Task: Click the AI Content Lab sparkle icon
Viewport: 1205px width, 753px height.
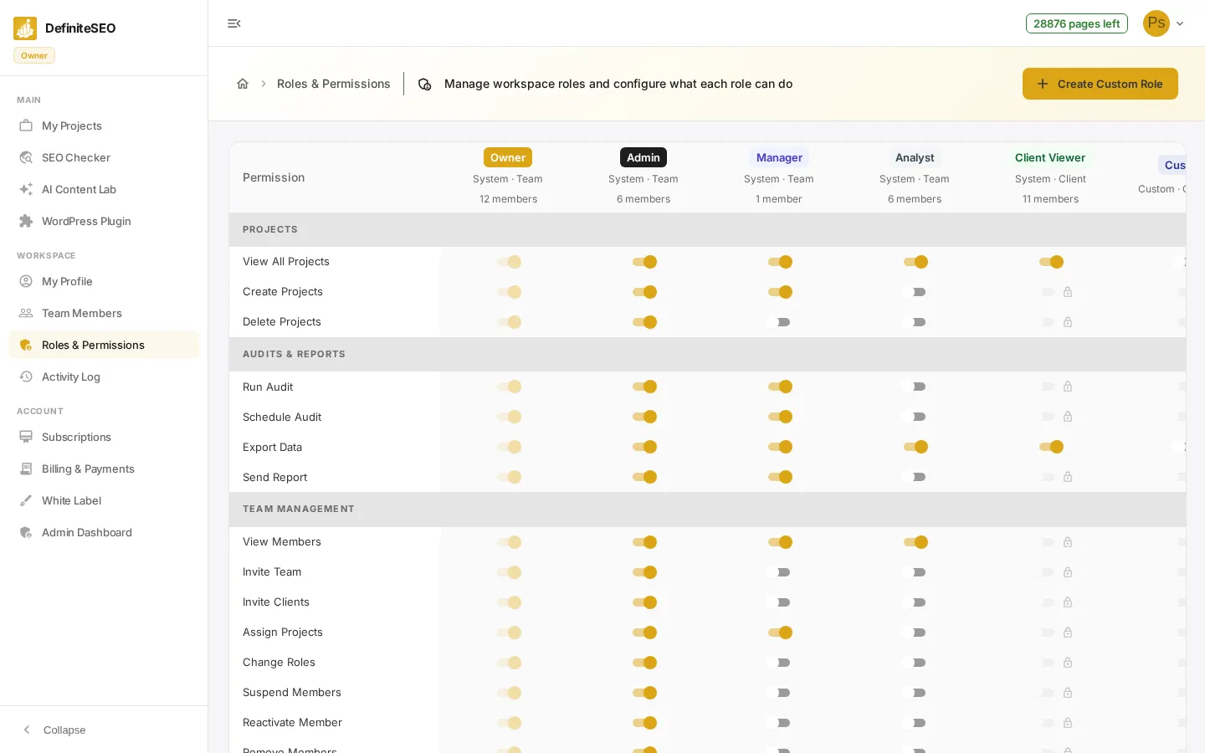Action: pos(26,189)
